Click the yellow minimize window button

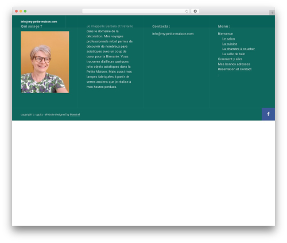[x=21, y=11]
